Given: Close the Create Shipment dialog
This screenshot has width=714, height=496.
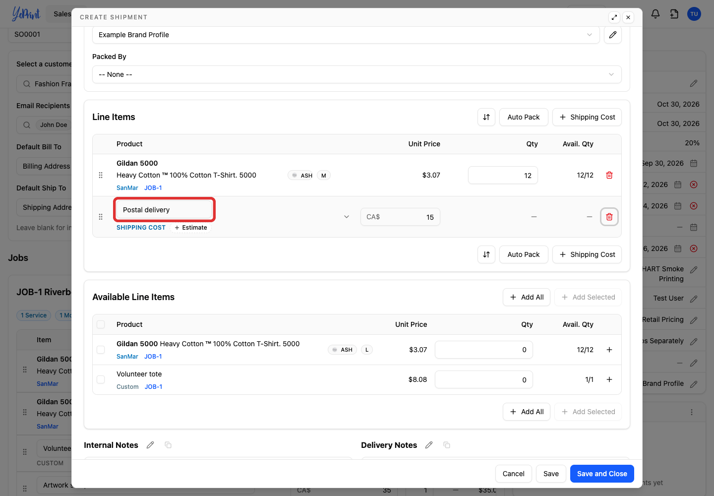Looking at the screenshot, I should pyautogui.click(x=628, y=17).
